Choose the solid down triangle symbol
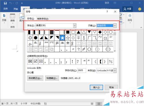144x106 pixels. [x=89, y=32]
